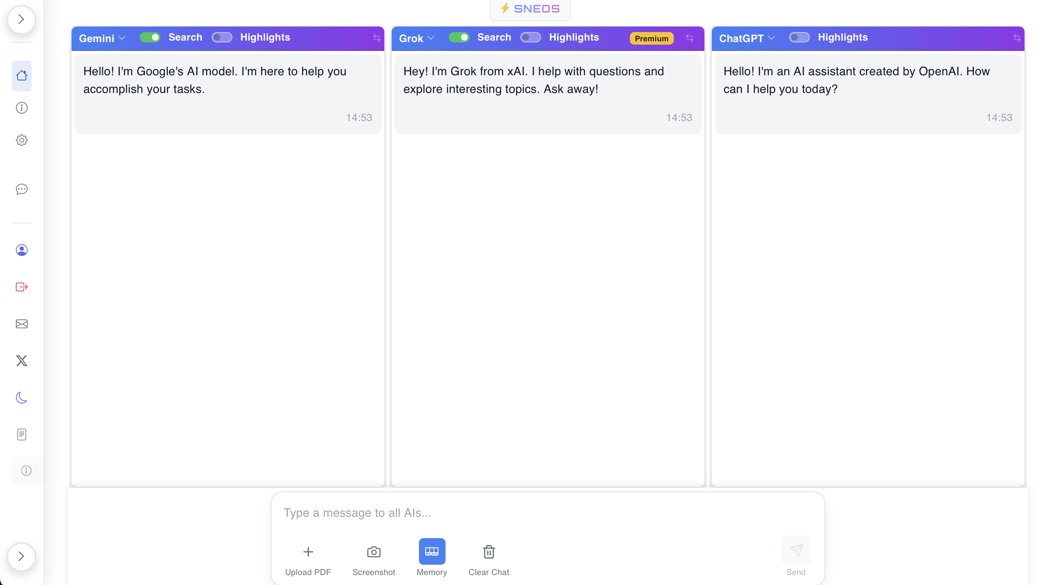This screenshot has height=585, width=1040.
Task: Visit SNEOS on X via the X icon
Action: click(x=21, y=360)
